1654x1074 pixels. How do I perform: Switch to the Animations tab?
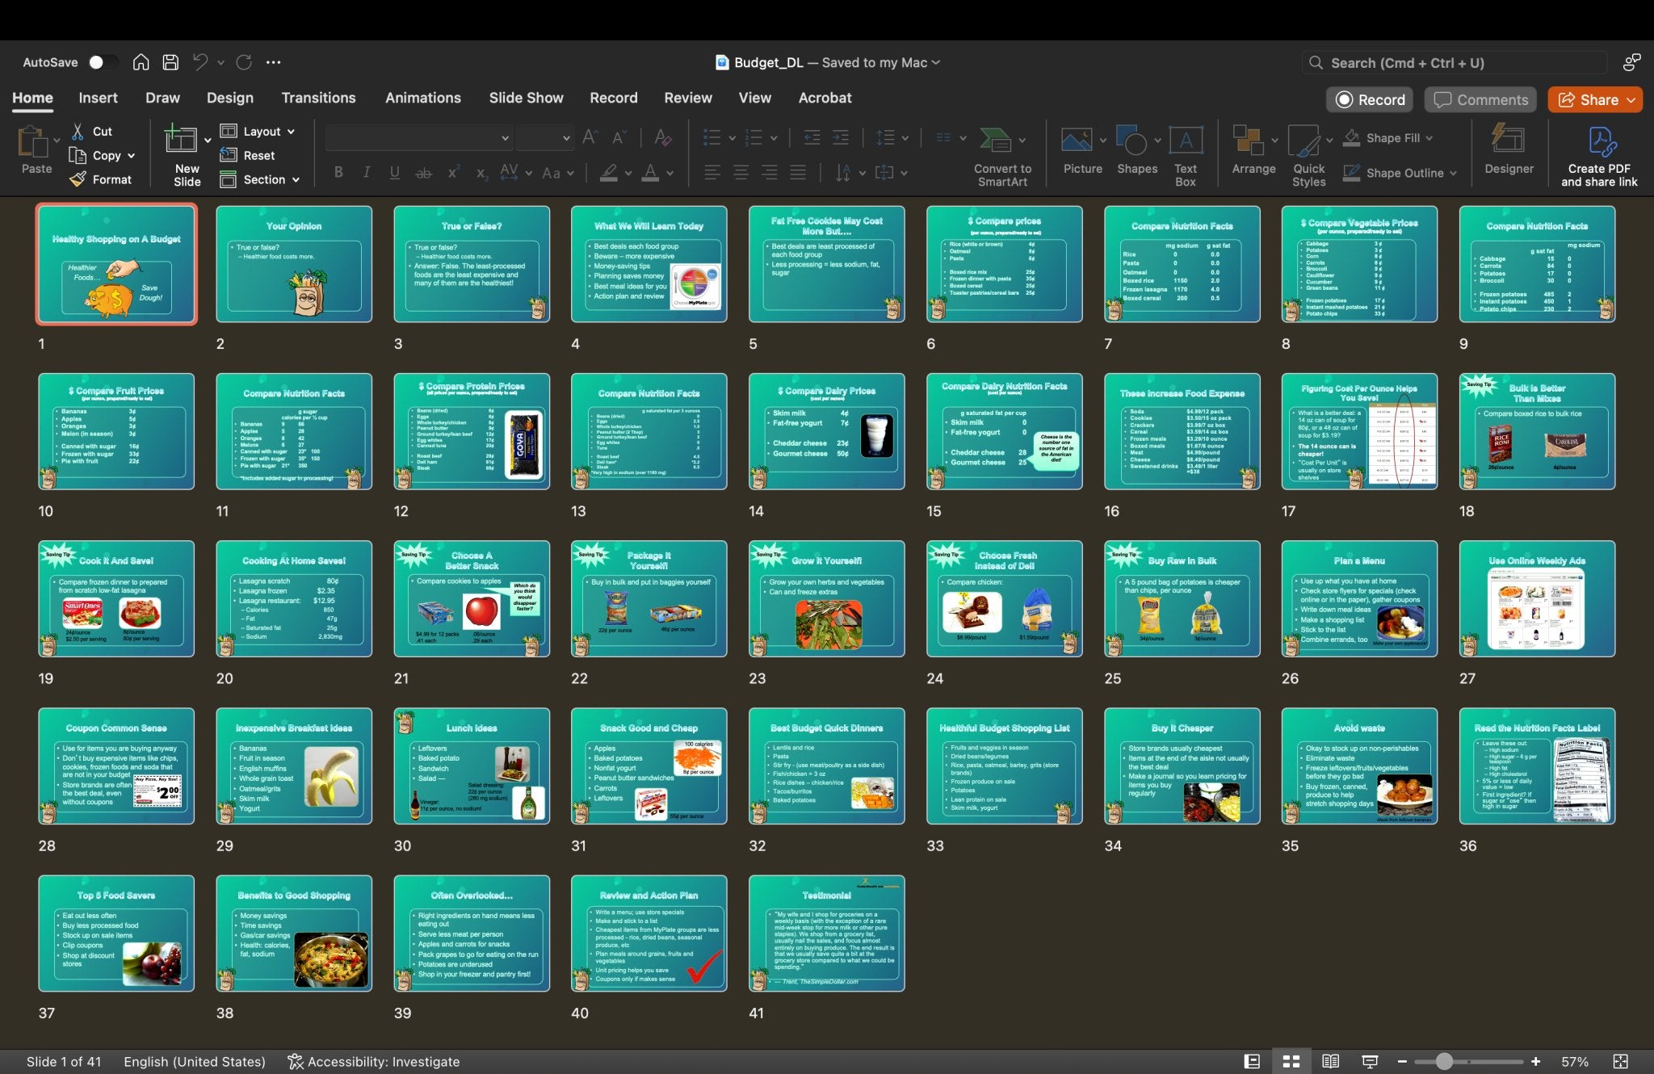(423, 98)
